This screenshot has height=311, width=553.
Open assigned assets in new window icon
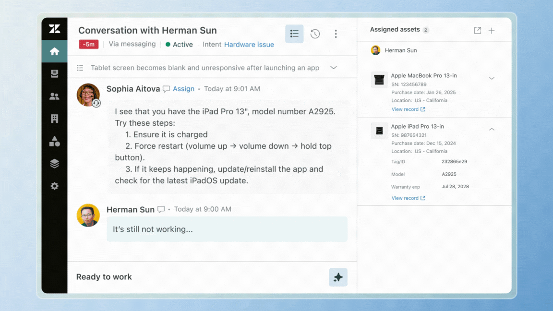(x=477, y=30)
